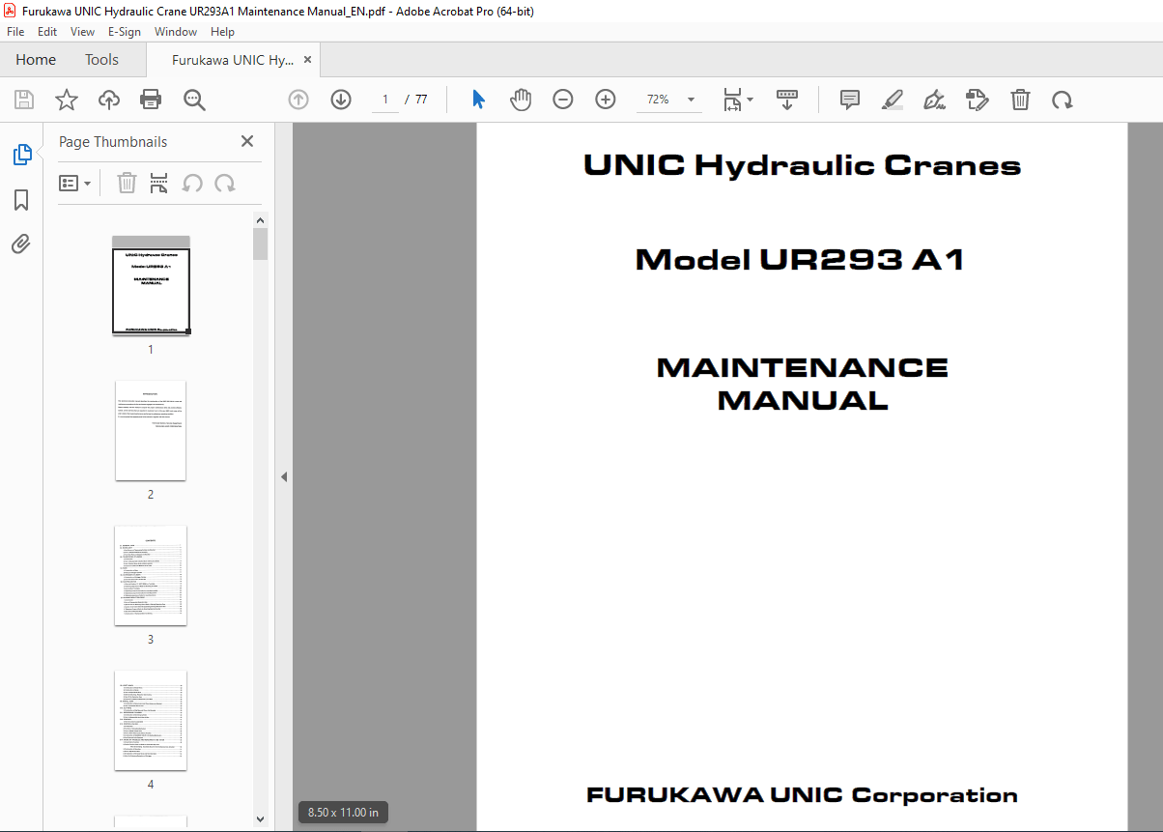Open the Fill & Sign tool
Image resolution: width=1163 pixels, height=832 pixels.
(934, 100)
